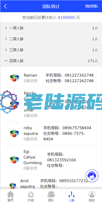Open the customer service headset icon
The image size is (102, 203).
tap(92, 176)
